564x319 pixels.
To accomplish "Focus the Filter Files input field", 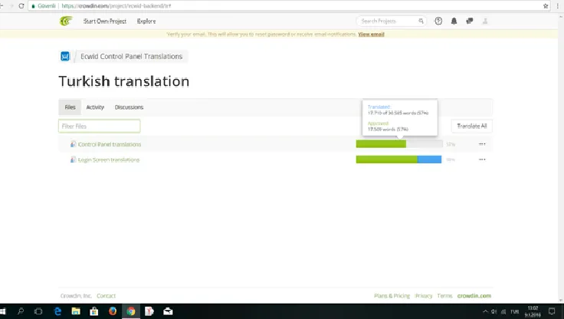I will tap(100, 126).
